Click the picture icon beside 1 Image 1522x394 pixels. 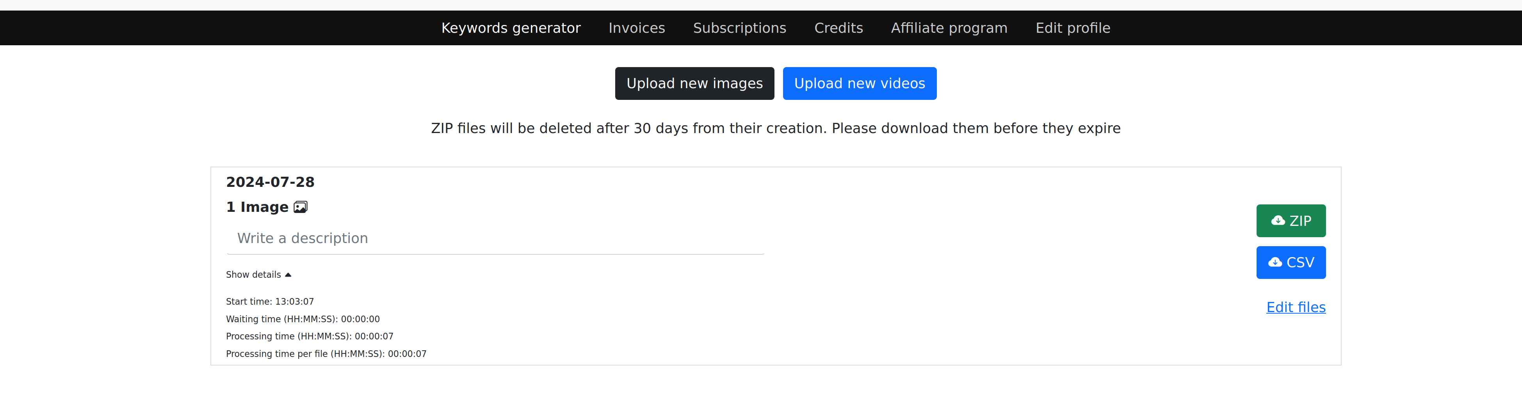[x=301, y=207]
